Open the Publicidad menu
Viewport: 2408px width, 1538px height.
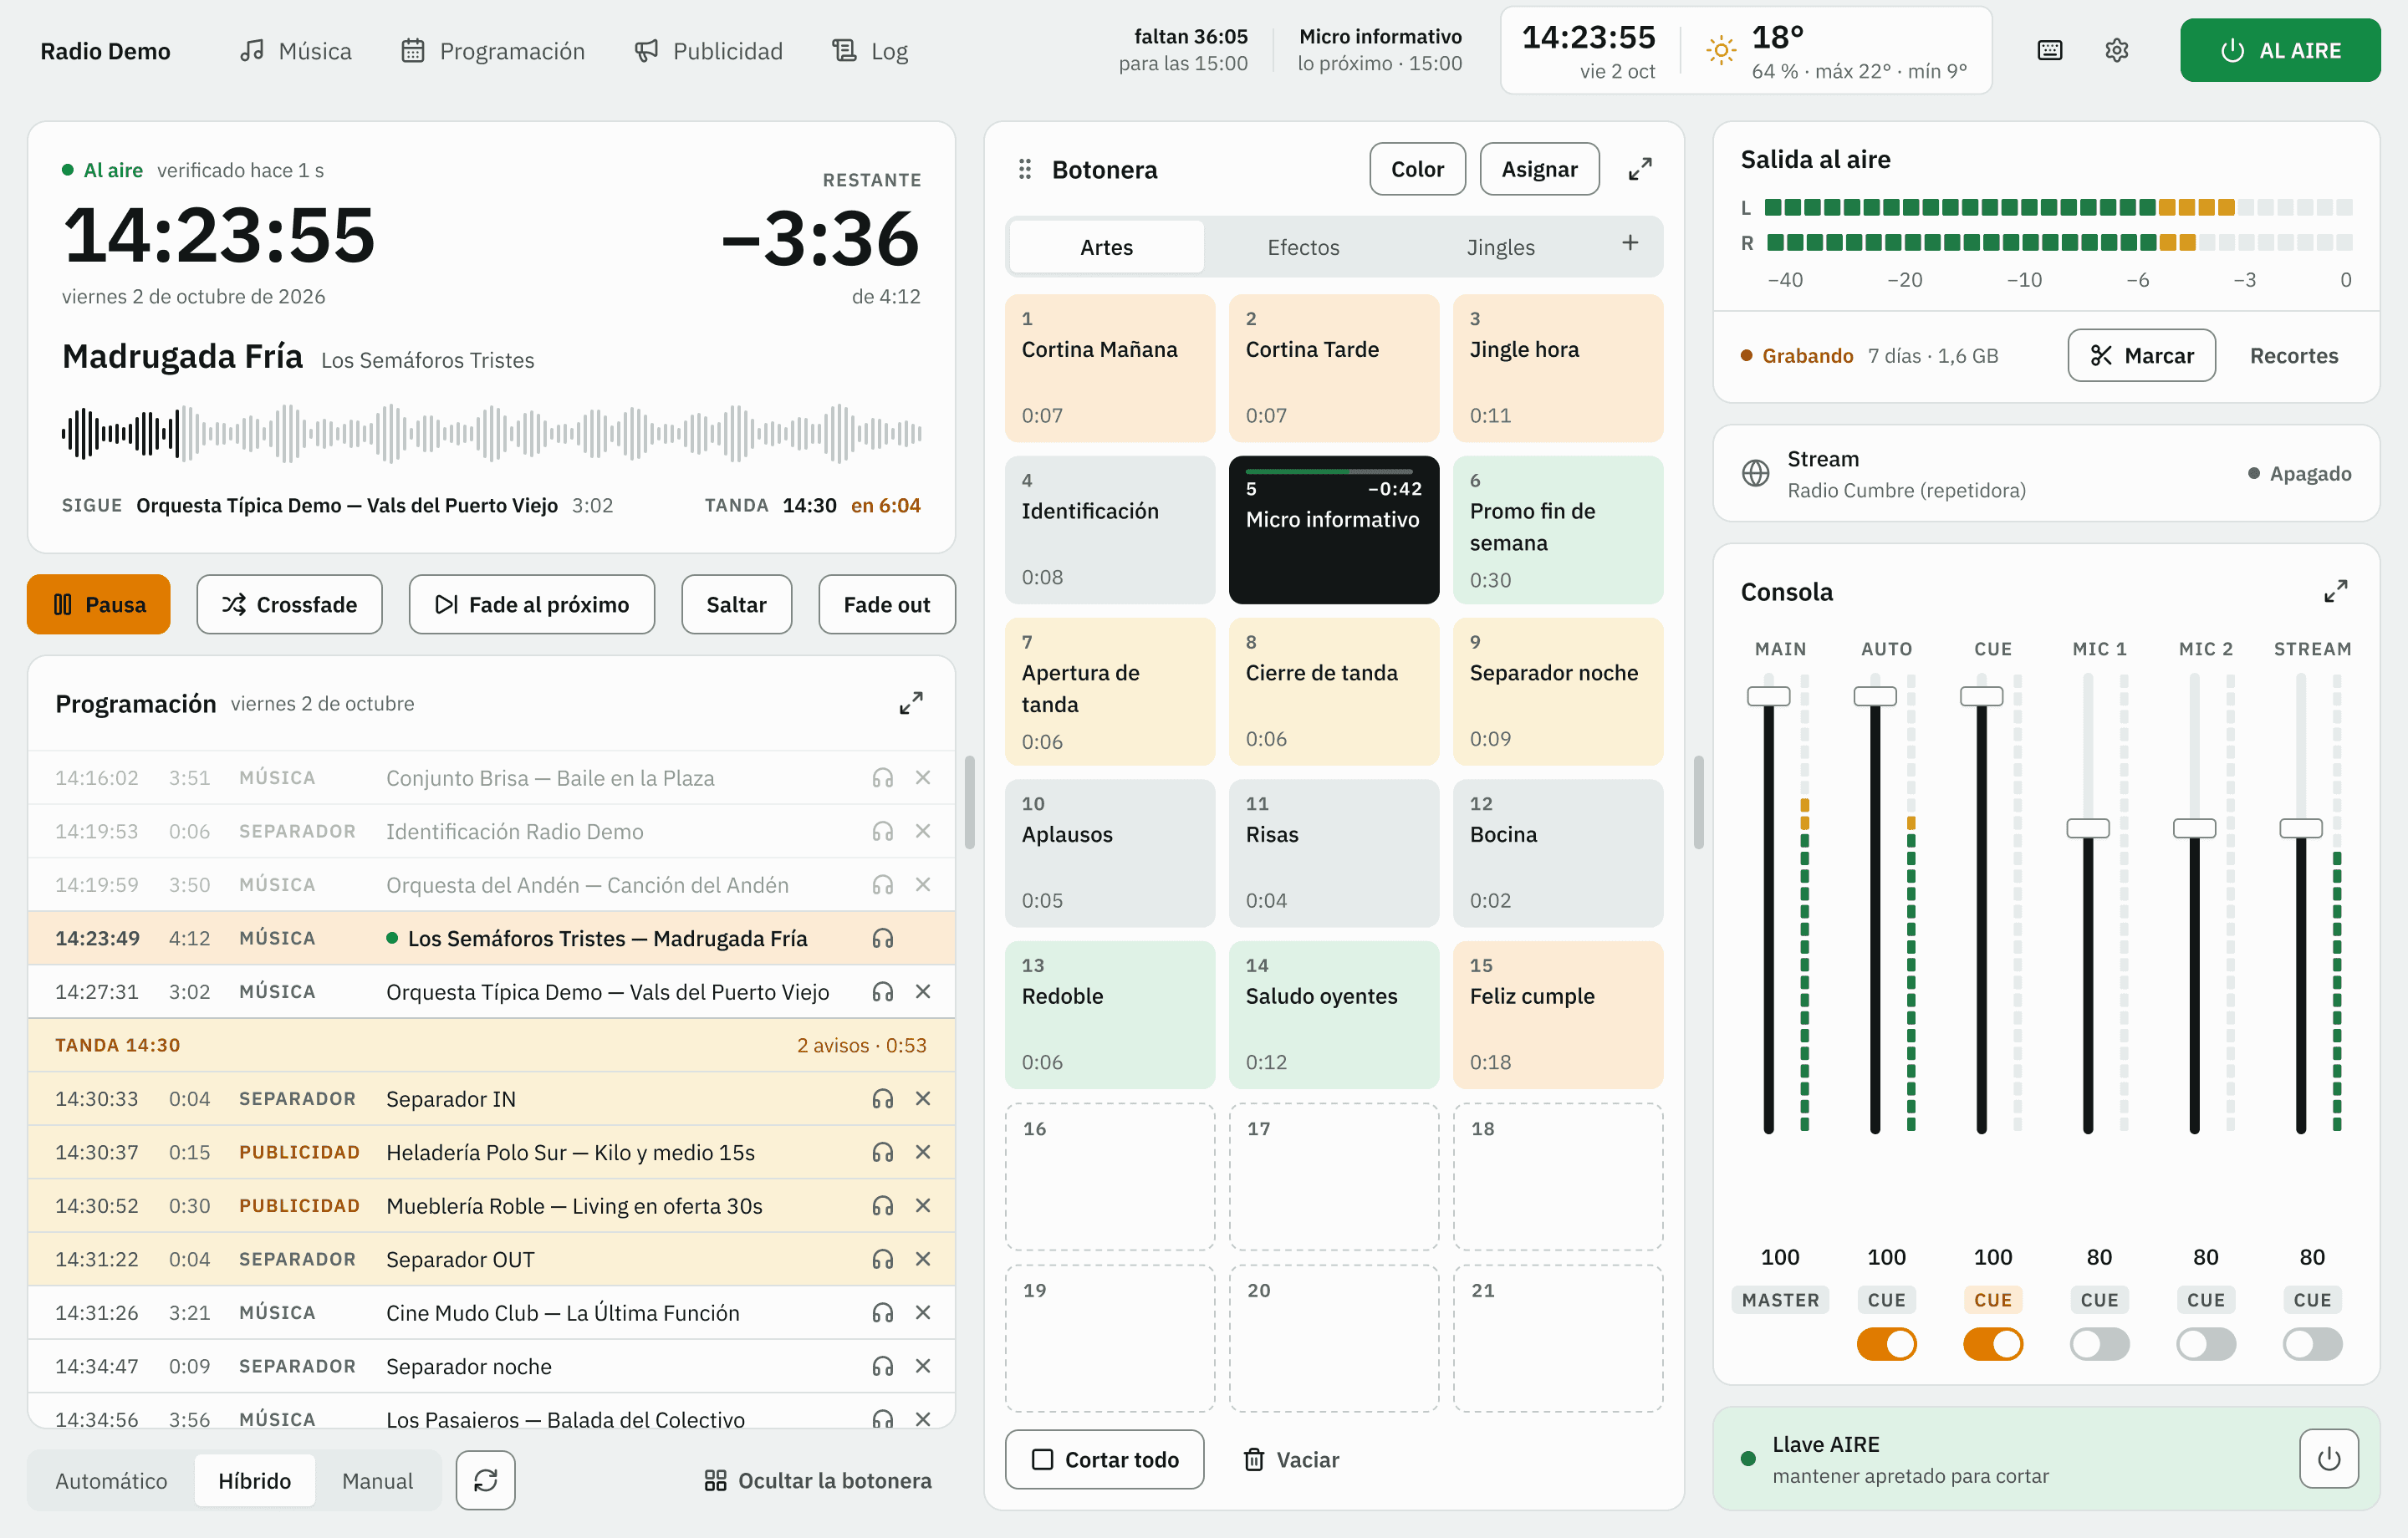(708, 51)
